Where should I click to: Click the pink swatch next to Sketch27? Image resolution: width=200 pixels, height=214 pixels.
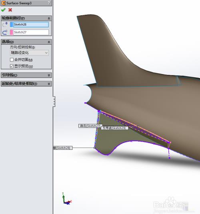(11, 32)
